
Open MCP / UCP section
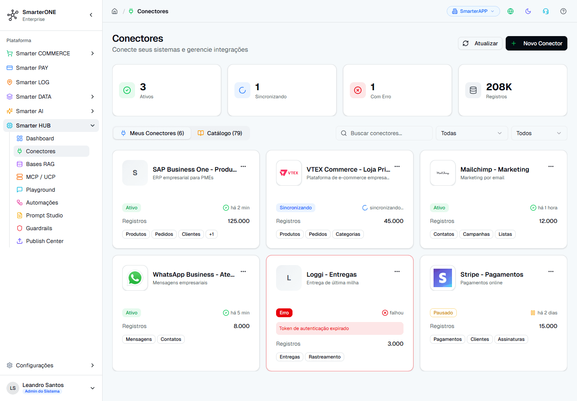coord(51,177)
